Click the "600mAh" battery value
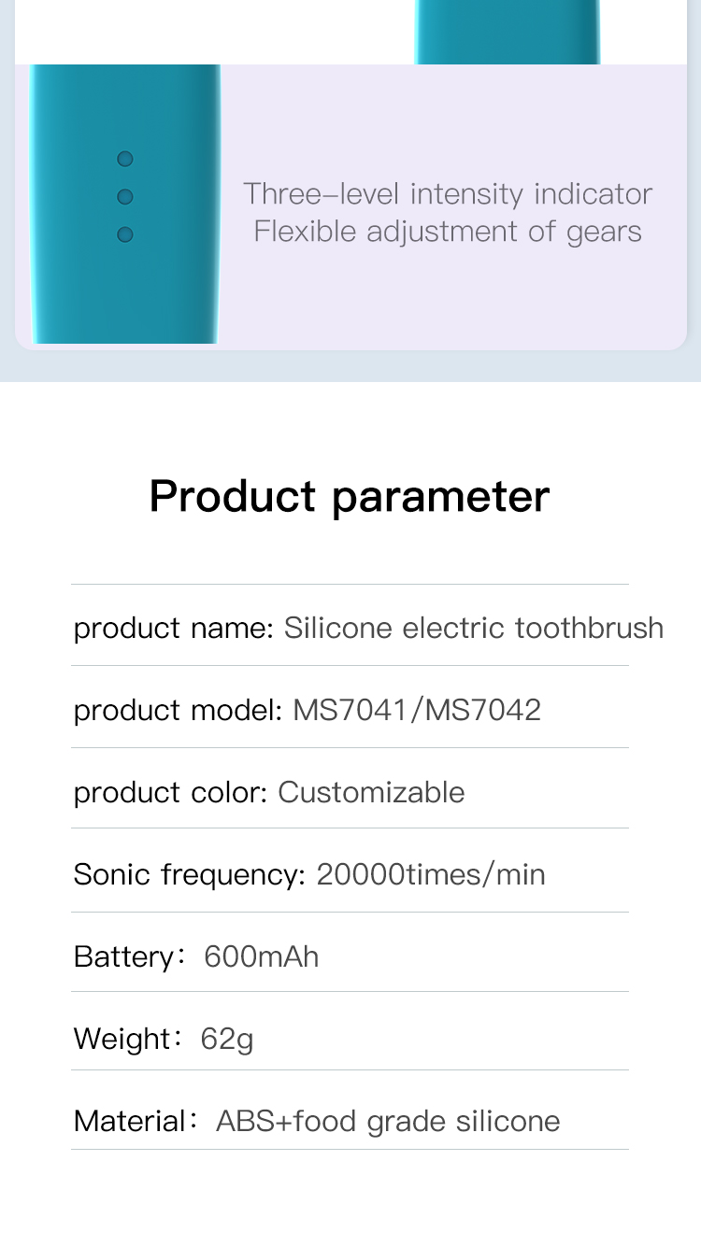Viewport: 701px width, 1260px height. (262, 956)
